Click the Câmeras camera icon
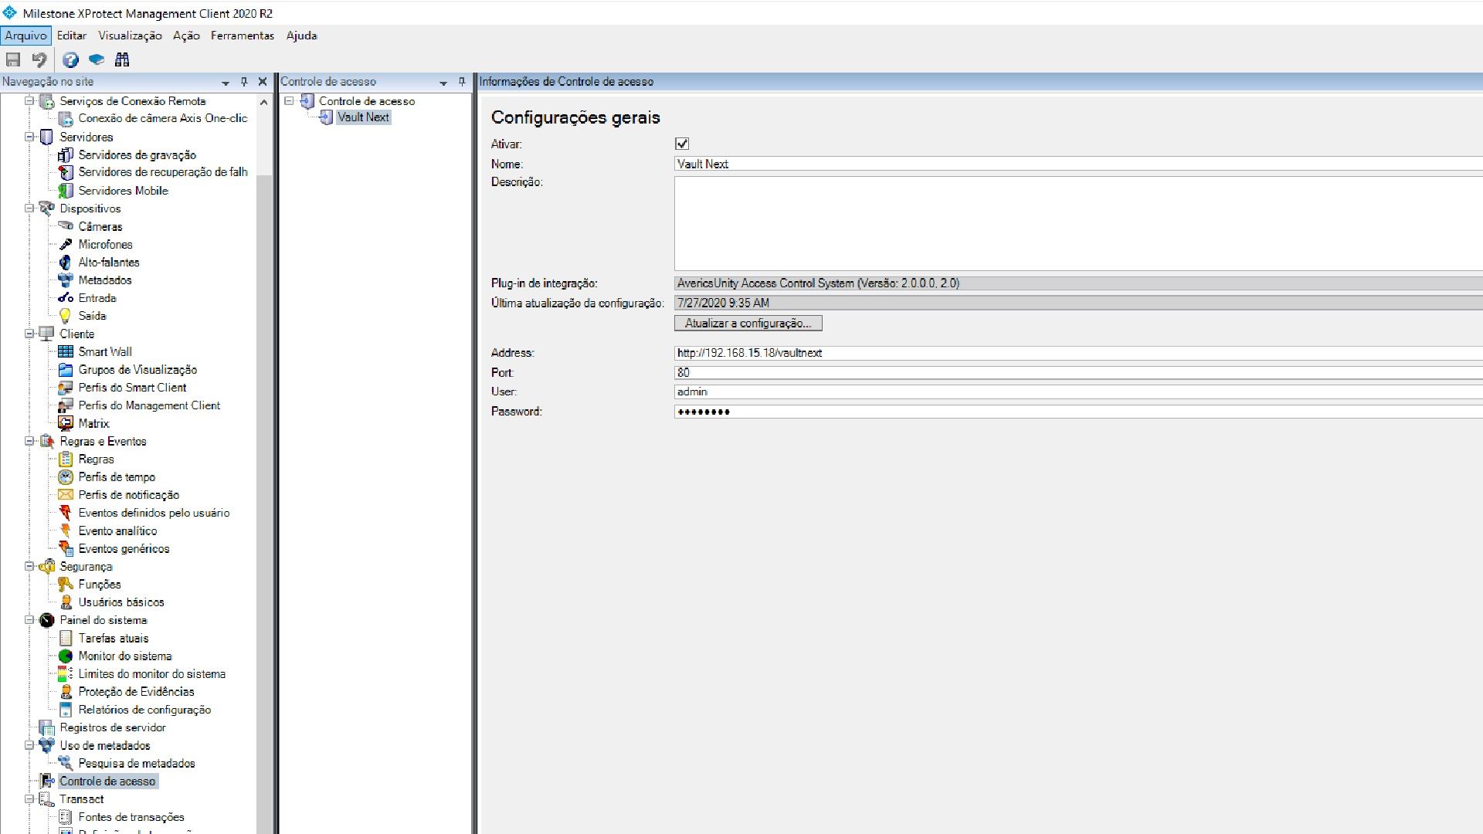The image size is (1483, 834). [66, 226]
